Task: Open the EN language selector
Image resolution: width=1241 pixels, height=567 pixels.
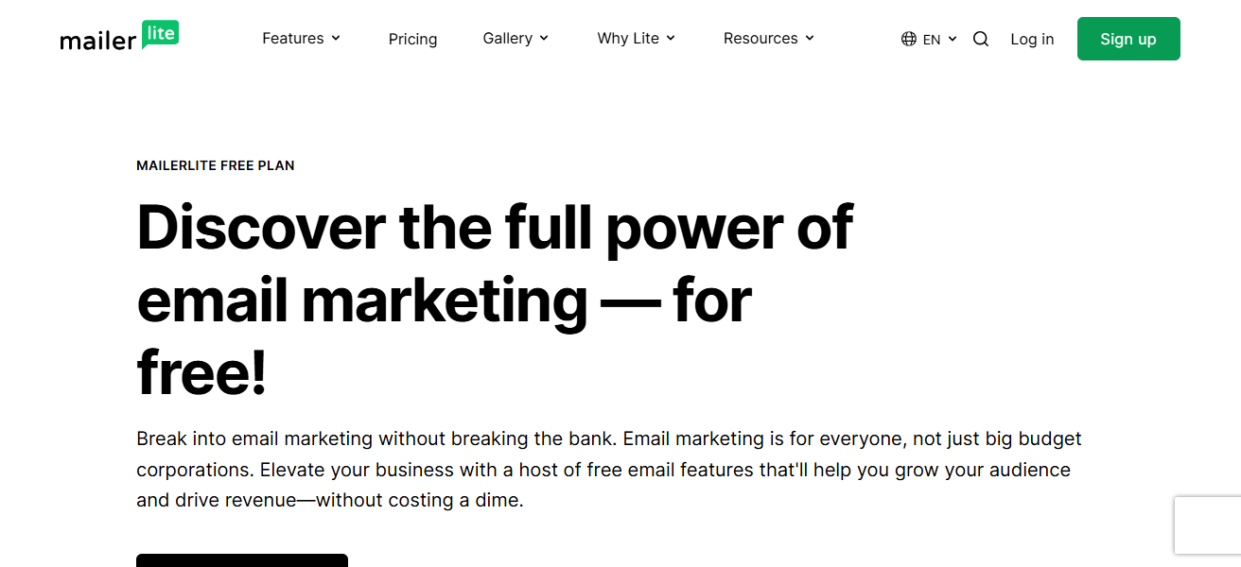Action: pyautogui.click(x=930, y=39)
